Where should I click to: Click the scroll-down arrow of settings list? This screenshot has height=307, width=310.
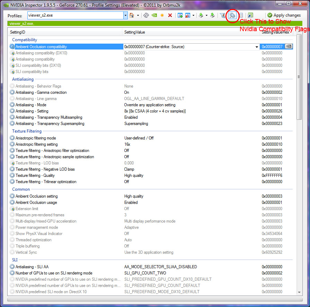coord(299,292)
